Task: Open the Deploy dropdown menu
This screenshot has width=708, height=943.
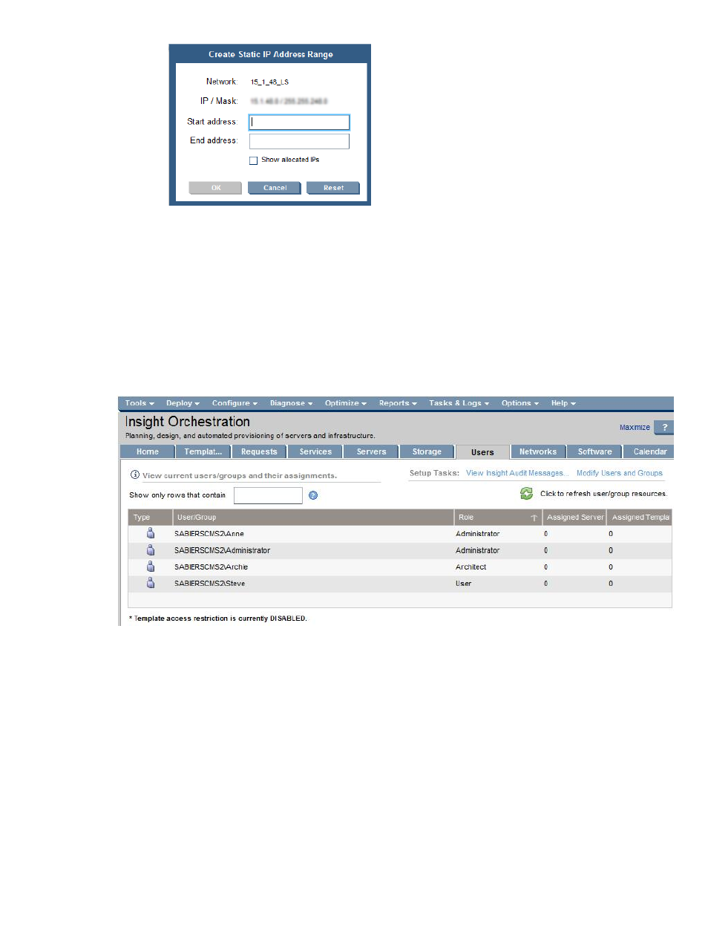Action: tap(183, 403)
